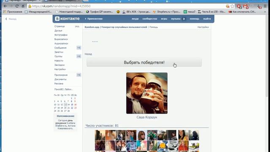Open bookmark Новогодний подар...
Screen dimensions: 270x152
[69, 12]
